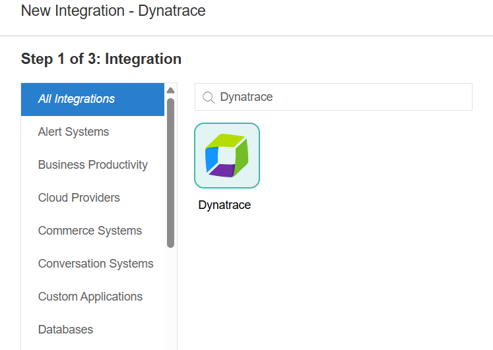Image resolution: width=493 pixels, height=350 pixels.
Task: Select Conversation Systems in the sidebar
Action: [96, 264]
